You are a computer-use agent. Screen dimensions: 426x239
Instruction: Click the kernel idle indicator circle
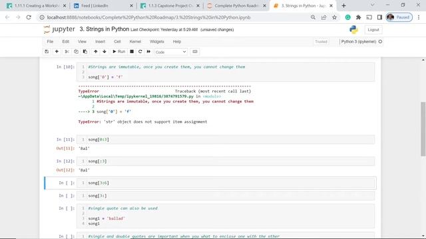(380, 41)
